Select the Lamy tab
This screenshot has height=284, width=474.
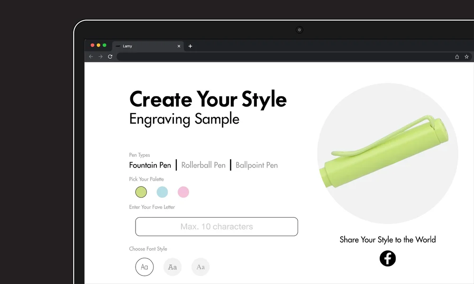148,46
